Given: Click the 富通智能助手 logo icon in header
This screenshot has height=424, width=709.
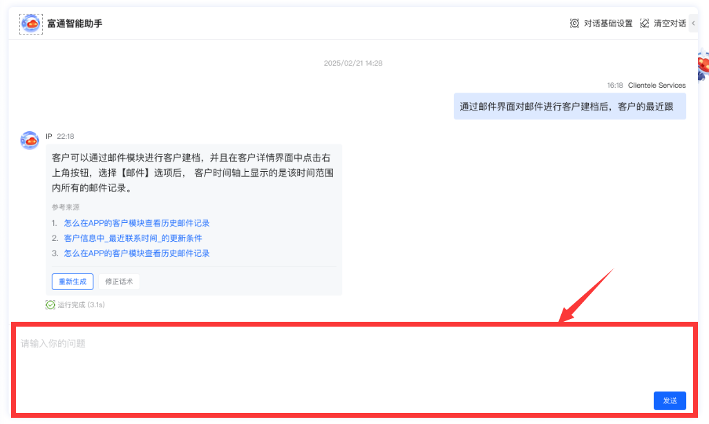Looking at the screenshot, I should click(x=30, y=23).
